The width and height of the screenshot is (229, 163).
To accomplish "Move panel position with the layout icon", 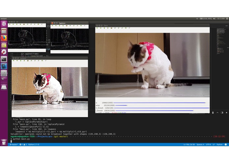I will (222, 113).
